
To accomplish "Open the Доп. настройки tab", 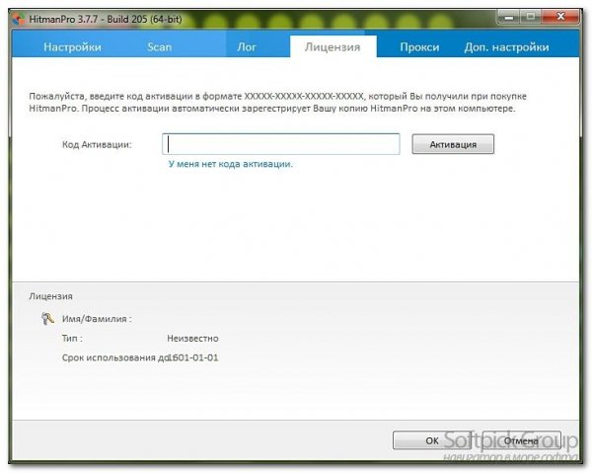I will click(506, 47).
